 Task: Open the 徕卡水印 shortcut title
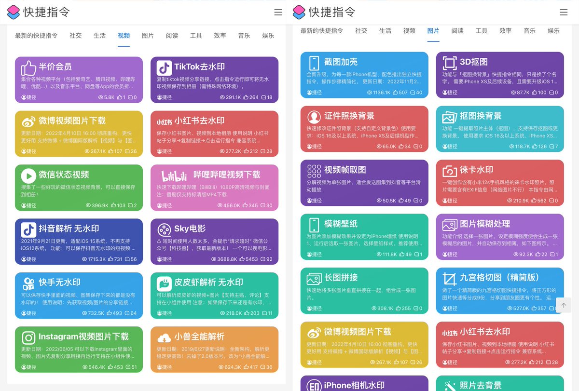click(477, 170)
